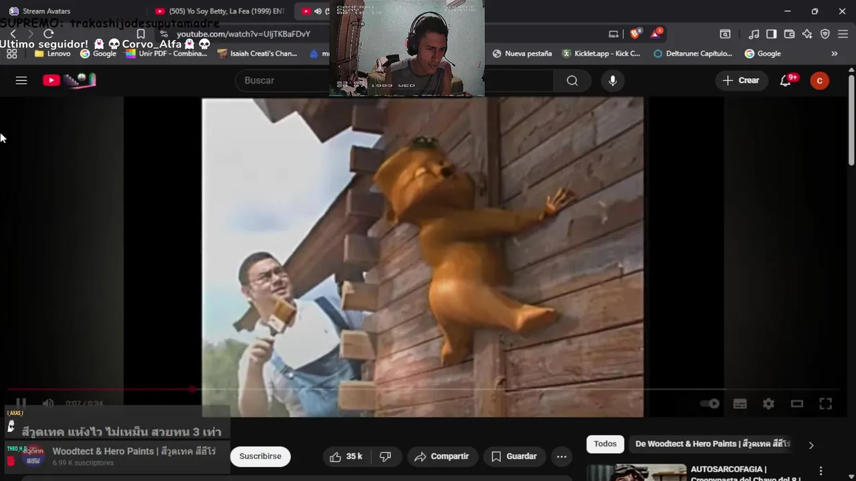
Task: Select the Todos filter chip
Action: [x=605, y=444]
